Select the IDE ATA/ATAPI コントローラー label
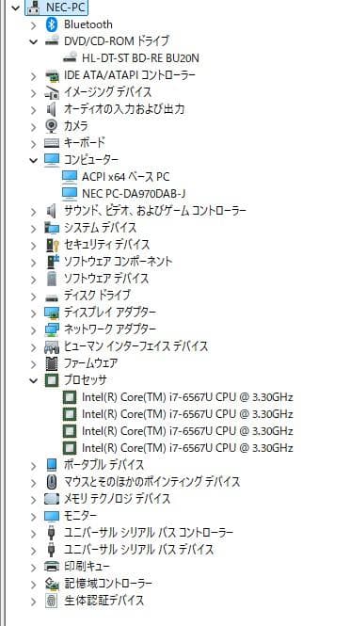Viewport: 350px width, 626px height. click(x=130, y=75)
